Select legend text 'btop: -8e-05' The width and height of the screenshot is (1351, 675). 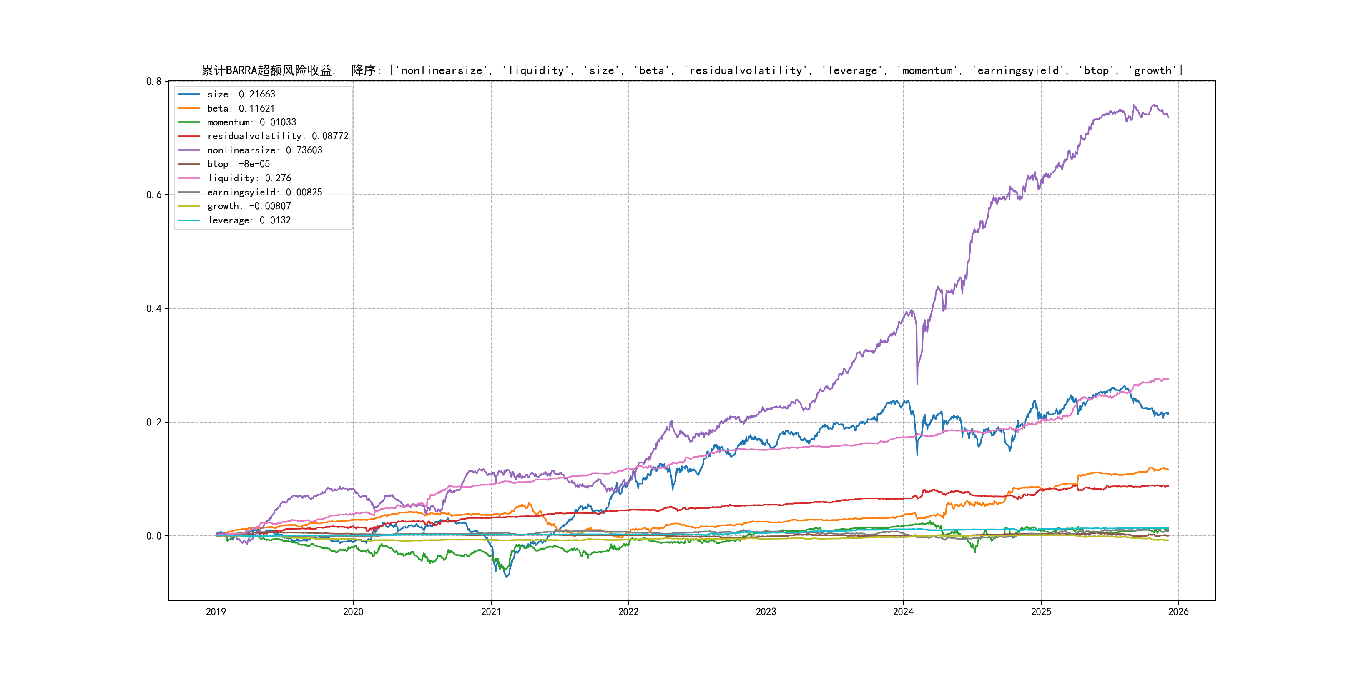(x=238, y=164)
